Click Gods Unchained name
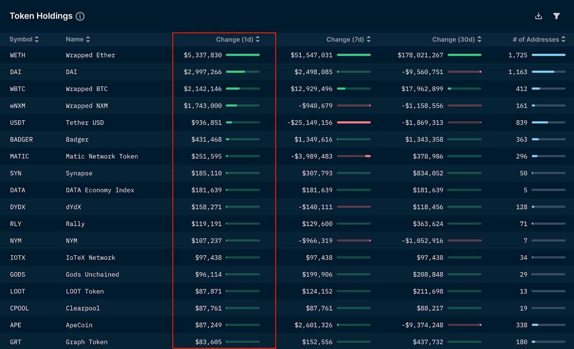The width and height of the screenshot is (574, 349). 92,274
